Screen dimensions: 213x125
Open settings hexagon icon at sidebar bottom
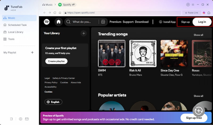tap(21, 119)
